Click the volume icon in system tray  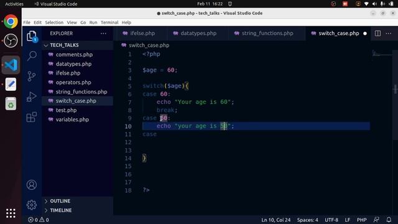click(x=374, y=4)
